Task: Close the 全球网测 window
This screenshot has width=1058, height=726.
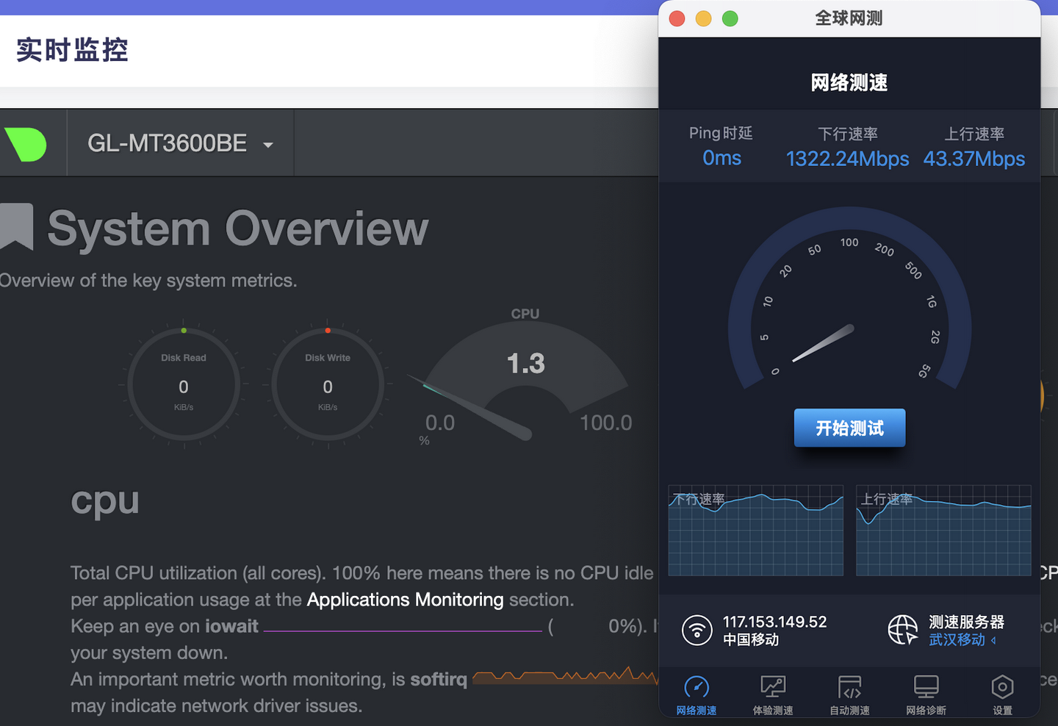Action: [677, 18]
